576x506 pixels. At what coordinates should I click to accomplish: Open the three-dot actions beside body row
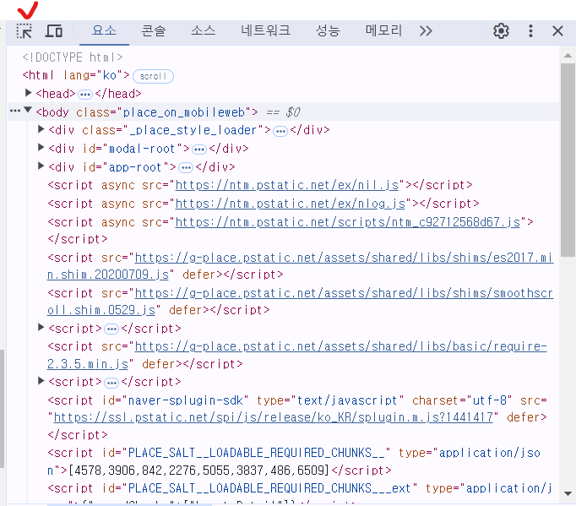point(15,111)
